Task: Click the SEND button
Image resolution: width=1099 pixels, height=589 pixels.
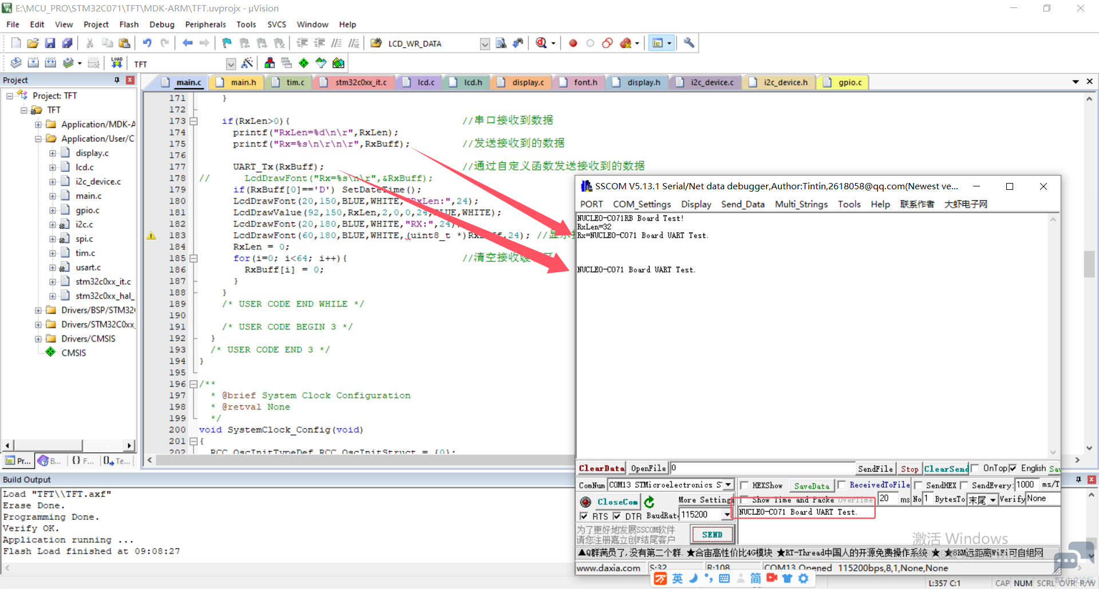Action: [x=712, y=535]
